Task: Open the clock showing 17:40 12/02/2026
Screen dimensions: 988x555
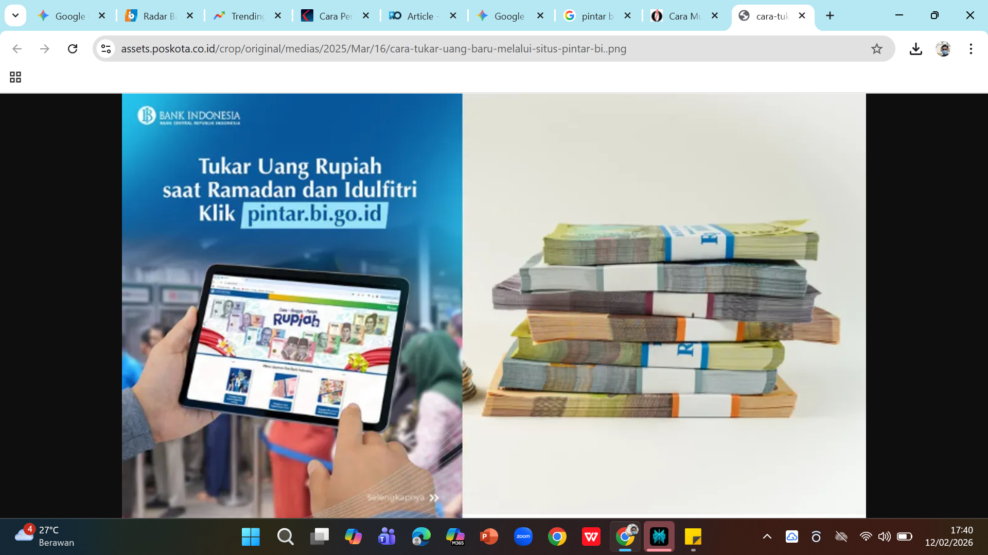Action: coord(949,536)
